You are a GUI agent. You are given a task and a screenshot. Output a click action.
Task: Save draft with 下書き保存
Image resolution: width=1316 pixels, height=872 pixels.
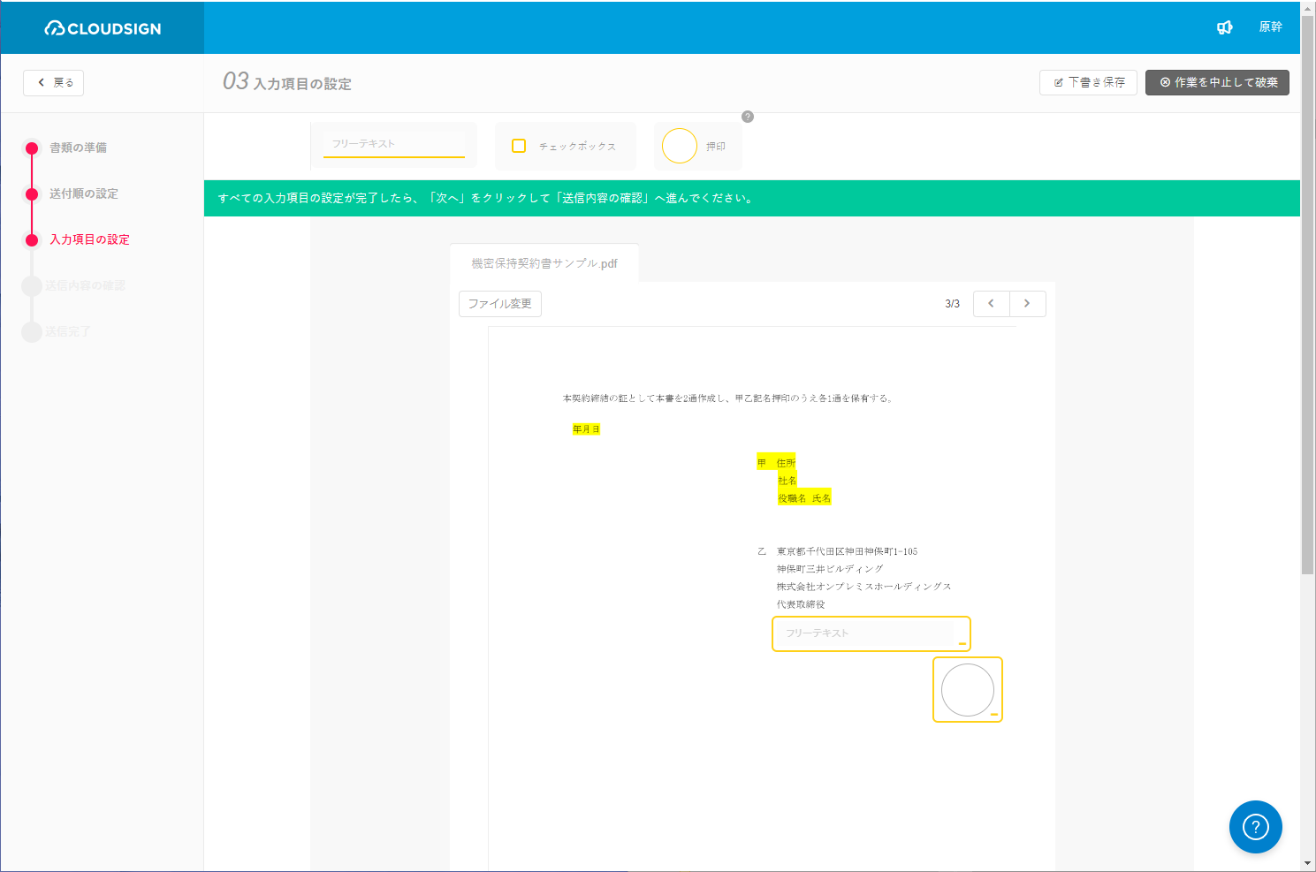(x=1088, y=82)
